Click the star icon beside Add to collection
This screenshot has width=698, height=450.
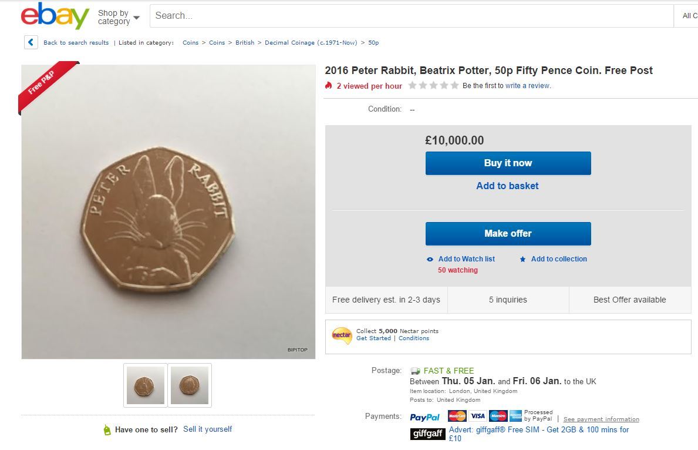pos(521,259)
